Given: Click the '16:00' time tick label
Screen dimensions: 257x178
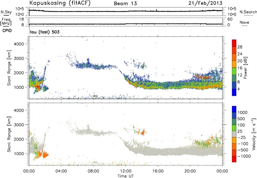Looking at the screenshot, I should pyautogui.click(x=158, y=171).
